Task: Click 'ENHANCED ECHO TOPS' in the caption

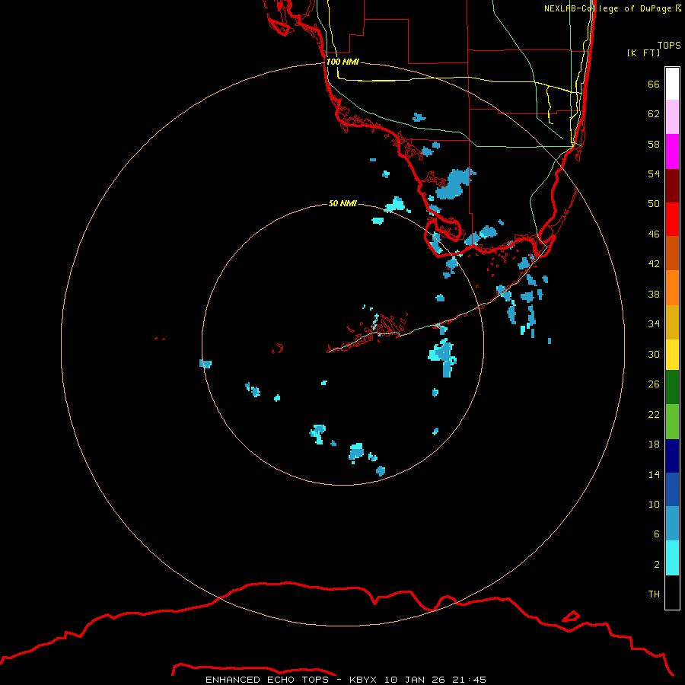Action: 267,680
